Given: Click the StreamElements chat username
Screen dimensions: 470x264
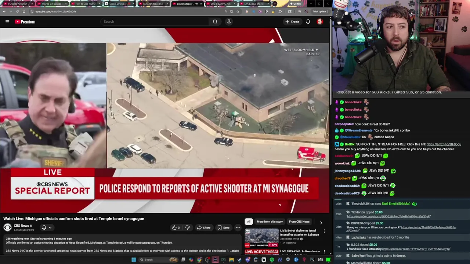Looking at the screenshot, I should pos(359,131).
